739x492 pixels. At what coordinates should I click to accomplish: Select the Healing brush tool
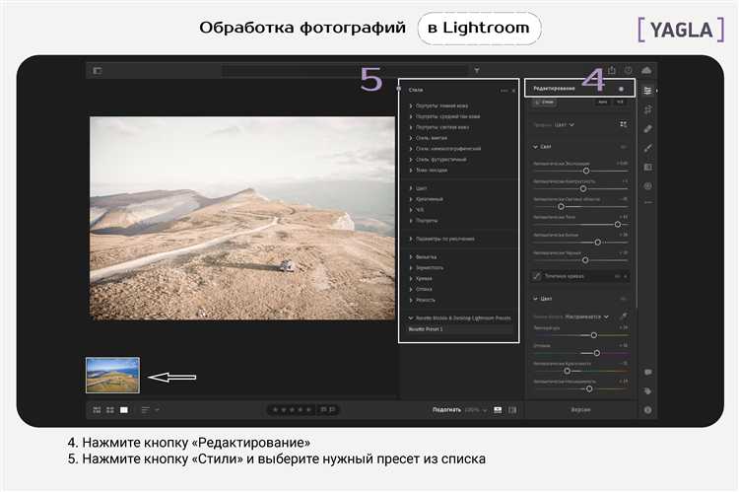click(x=647, y=129)
